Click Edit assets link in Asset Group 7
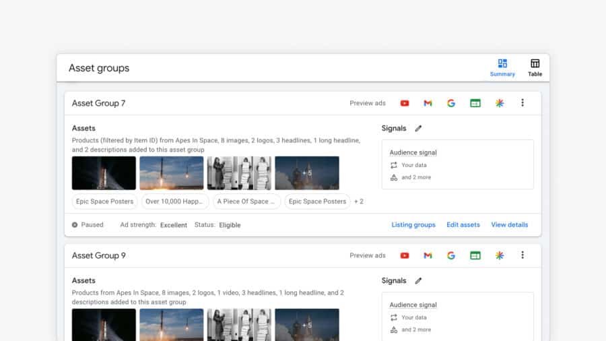Screen dimensions: 606x341 coord(463,224)
